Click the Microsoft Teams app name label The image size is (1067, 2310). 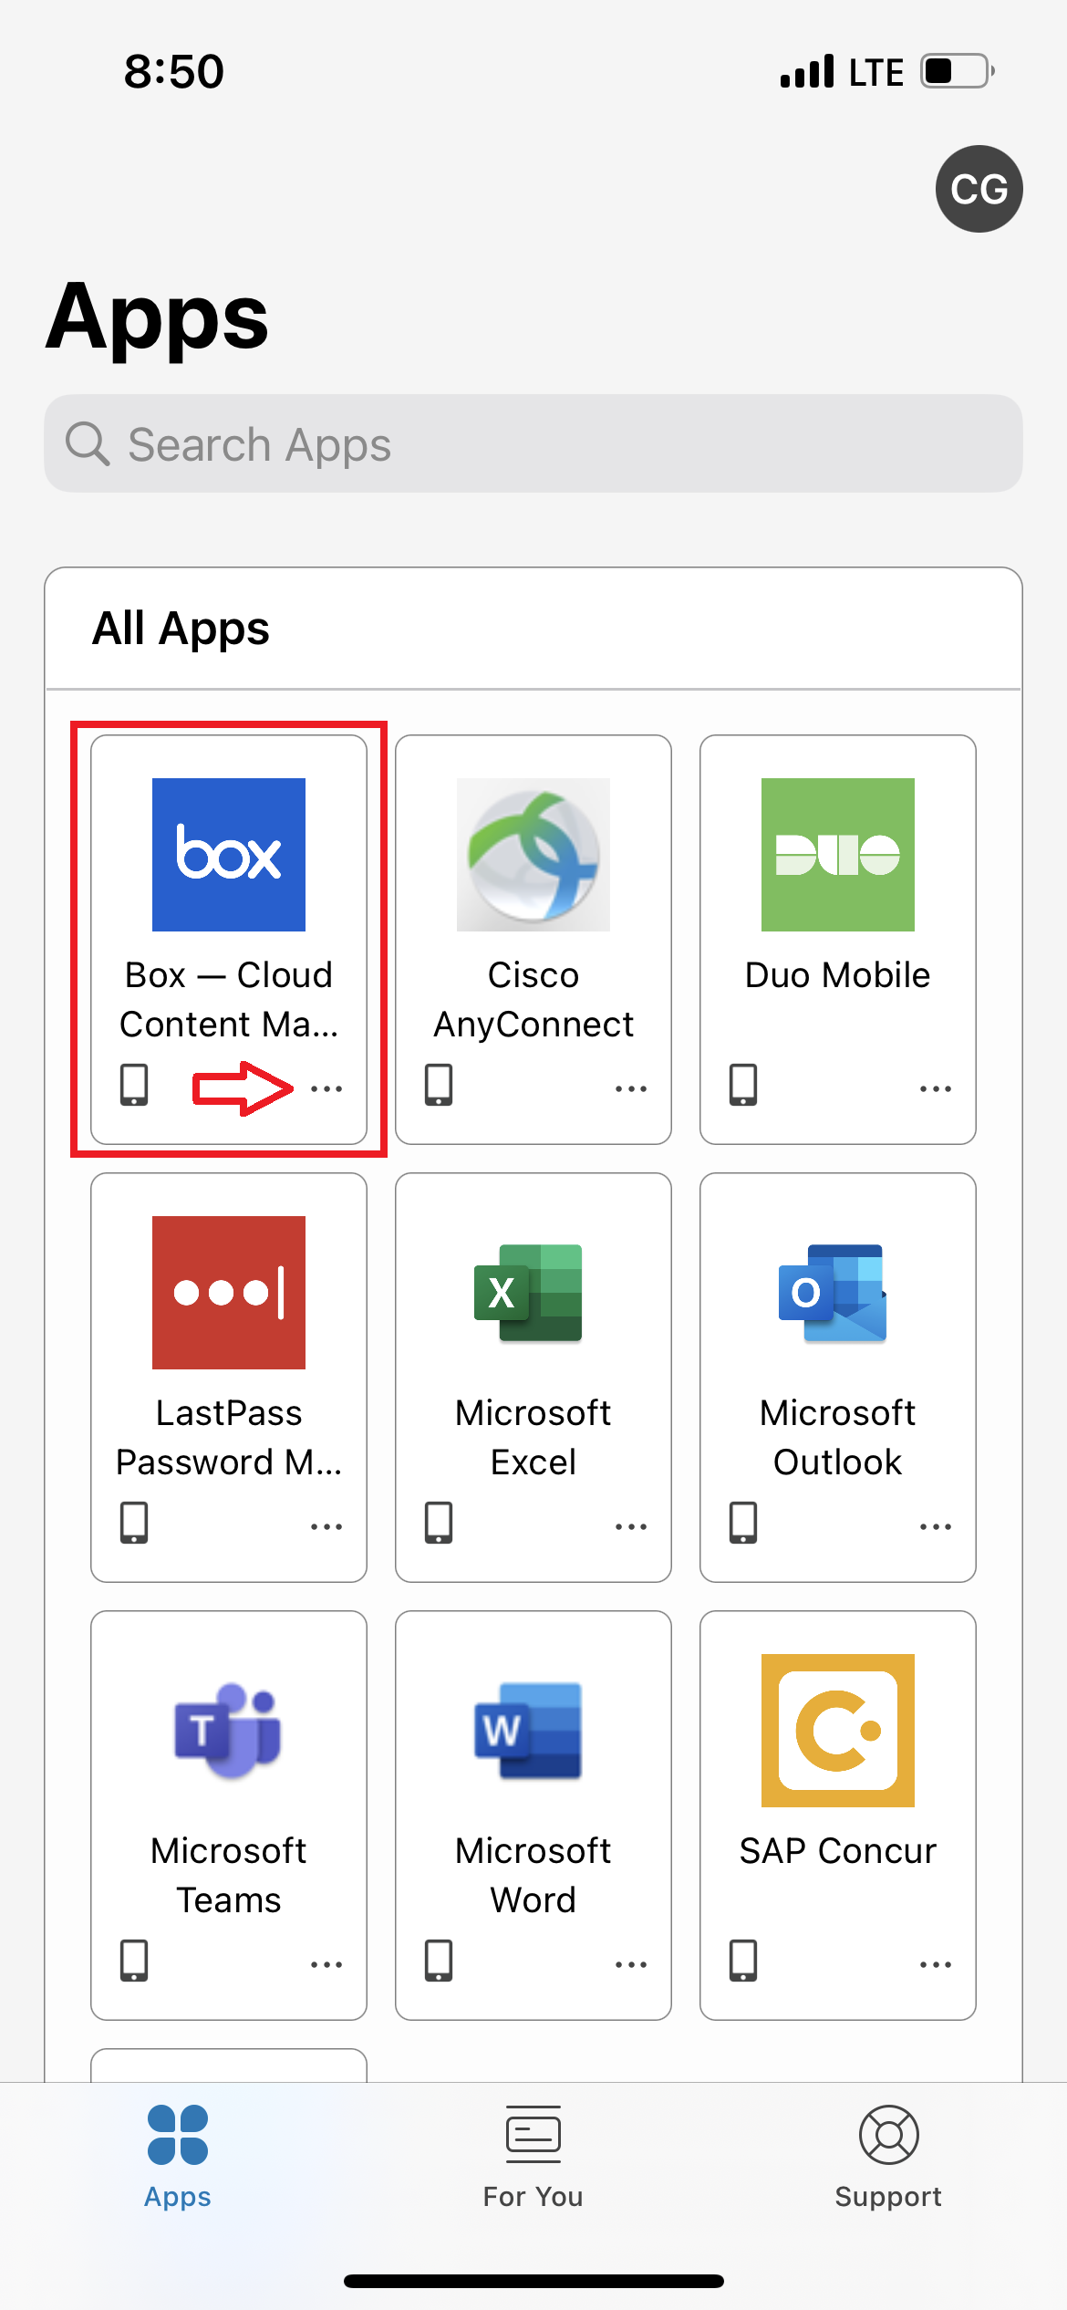click(x=228, y=1875)
